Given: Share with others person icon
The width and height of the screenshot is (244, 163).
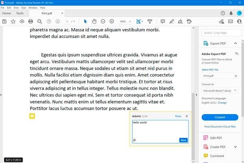Looking at the screenshot, I should pyautogui.click(x=239, y=21).
